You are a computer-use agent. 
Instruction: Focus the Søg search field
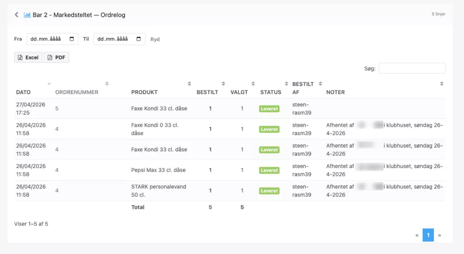[412, 68]
